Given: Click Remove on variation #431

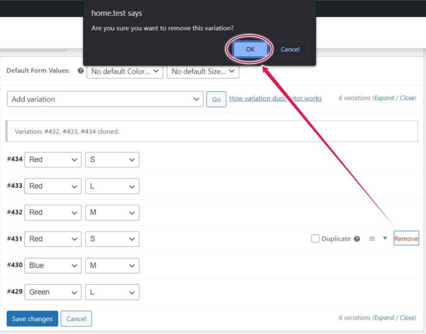Looking at the screenshot, I should pyautogui.click(x=406, y=238).
